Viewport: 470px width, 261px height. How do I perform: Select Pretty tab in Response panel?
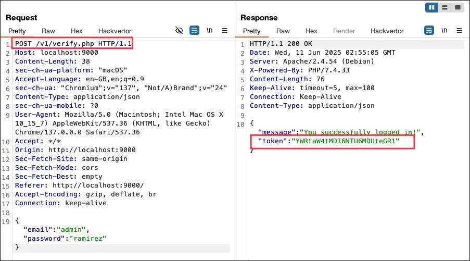pyautogui.click(x=252, y=31)
